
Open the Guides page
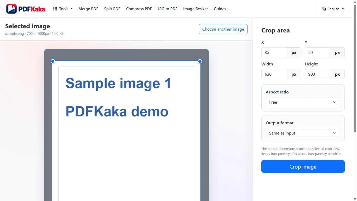[220, 9]
